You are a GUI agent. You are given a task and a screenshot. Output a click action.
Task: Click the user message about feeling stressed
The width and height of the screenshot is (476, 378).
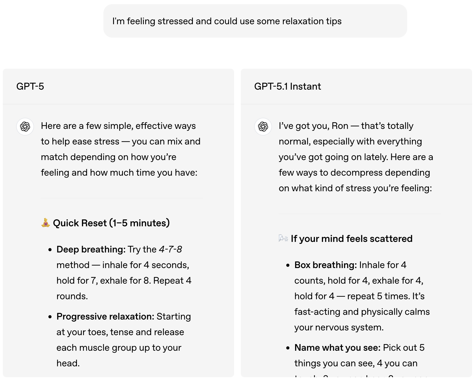[227, 21]
